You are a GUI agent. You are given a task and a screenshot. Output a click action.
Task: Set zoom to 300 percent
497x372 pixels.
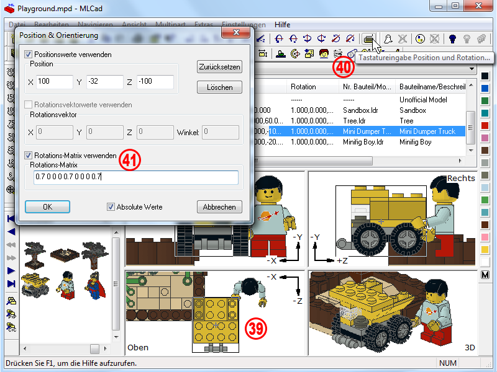click(x=11, y=71)
